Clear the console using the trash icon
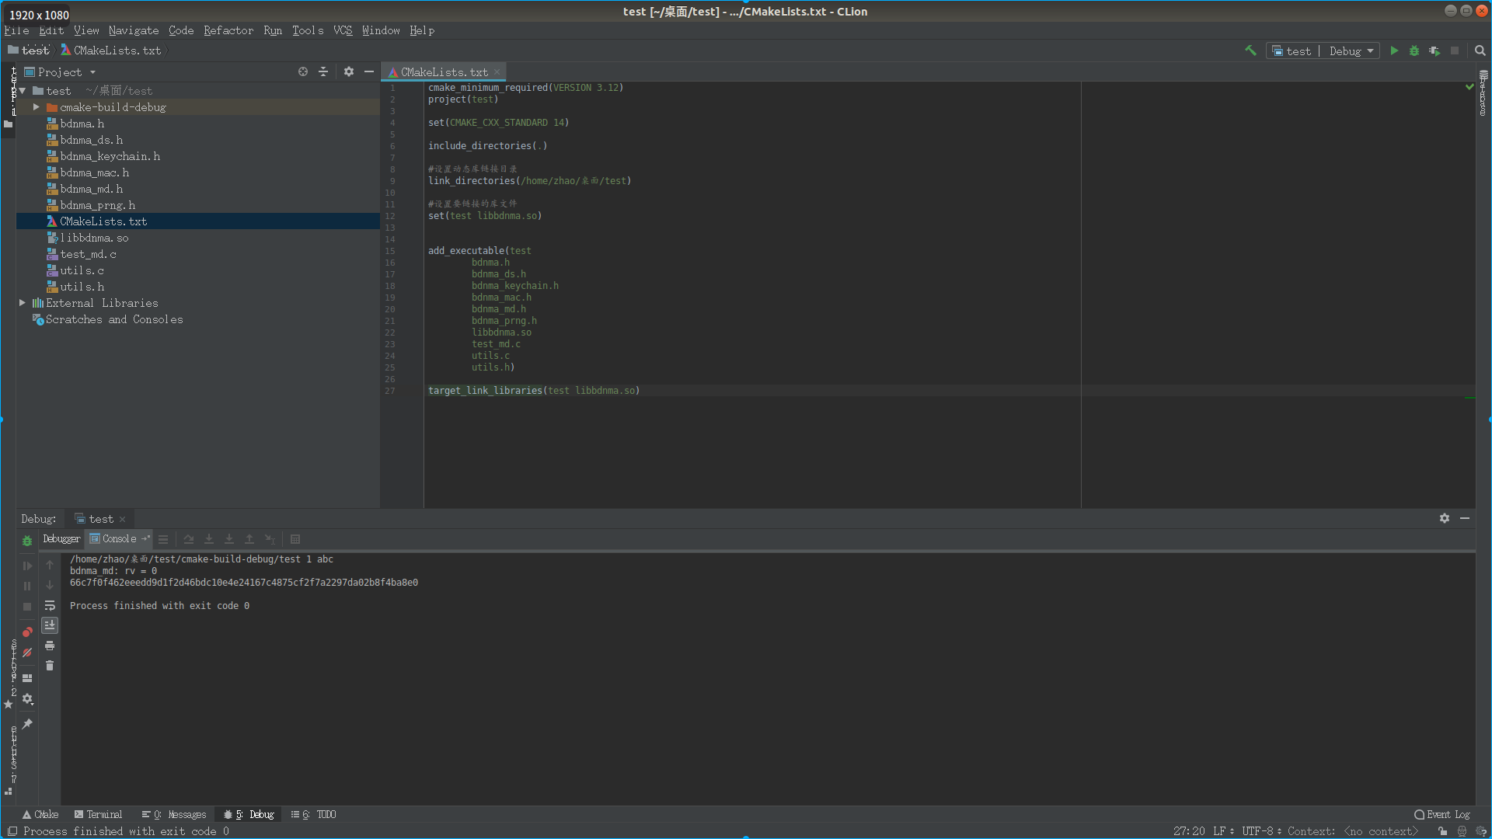The width and height of the screenshot is (1492, 839). pos(50,666)
